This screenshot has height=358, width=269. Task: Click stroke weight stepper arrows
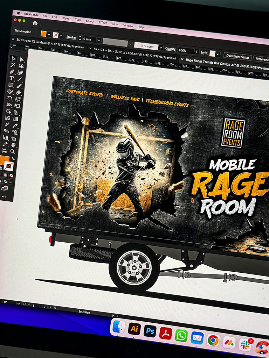coord(80,38)
